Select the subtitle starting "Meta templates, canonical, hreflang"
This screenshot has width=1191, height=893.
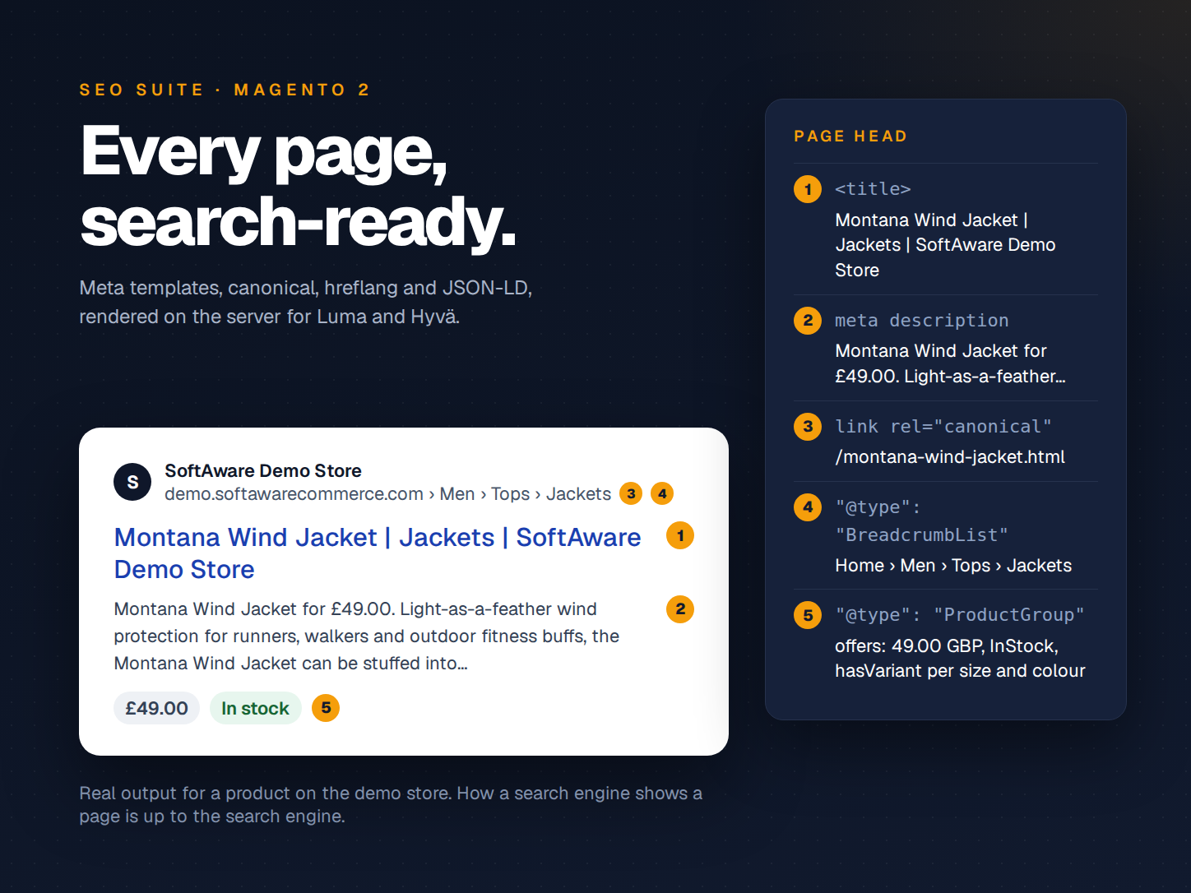[x=306, y=302]
